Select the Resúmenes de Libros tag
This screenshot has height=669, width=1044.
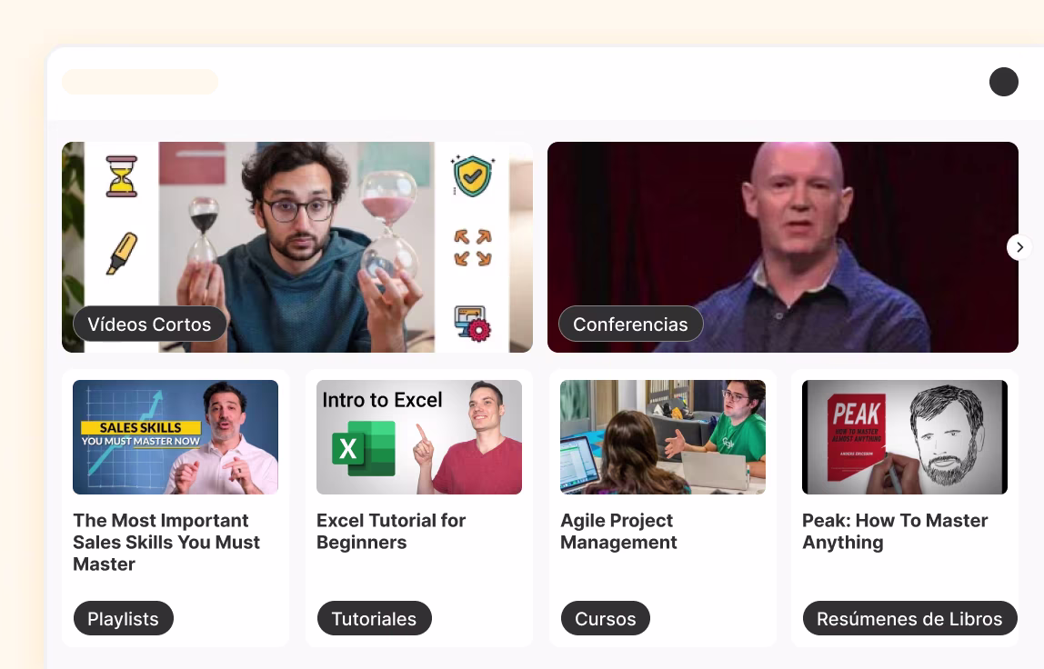point(909,618)
